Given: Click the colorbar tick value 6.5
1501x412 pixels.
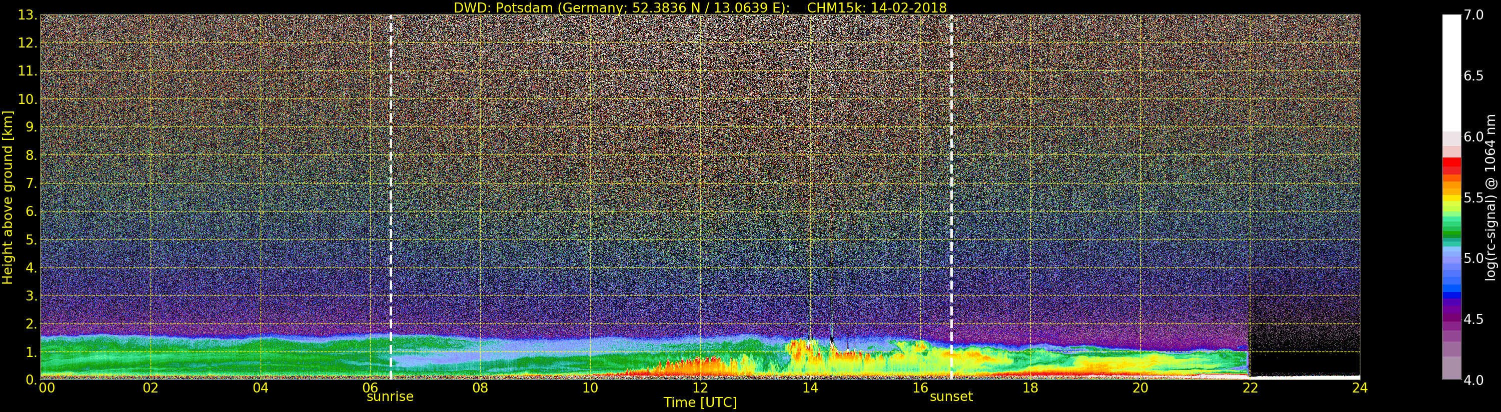Looking at the screenshot, I should 1474,76.
